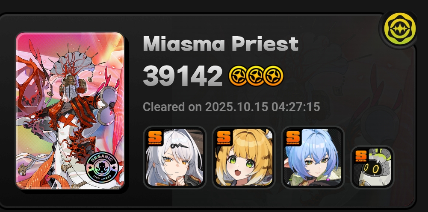Click the last gold star medal
The width and height of the screenshot is (428, 212).
(274, 76)
